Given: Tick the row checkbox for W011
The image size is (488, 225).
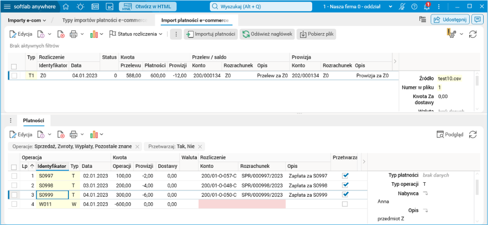Looking at the screenshot, I should [14, 204].
